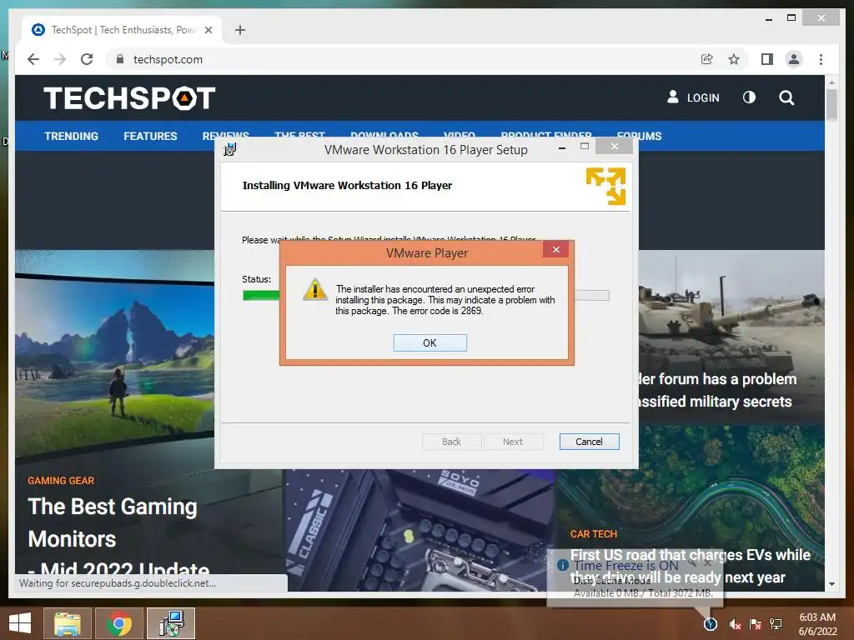Toggle TechSpot dark mode contrast icon
Image resolution: width=854 pixels, height=640 pixels.
point(749,97)
